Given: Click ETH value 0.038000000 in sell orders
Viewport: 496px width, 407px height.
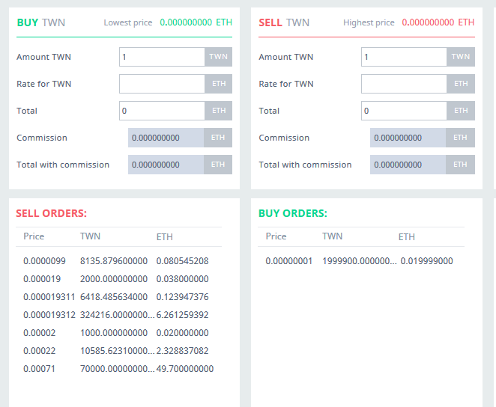Looking at the screenshot, I should [x=183, y=279].
